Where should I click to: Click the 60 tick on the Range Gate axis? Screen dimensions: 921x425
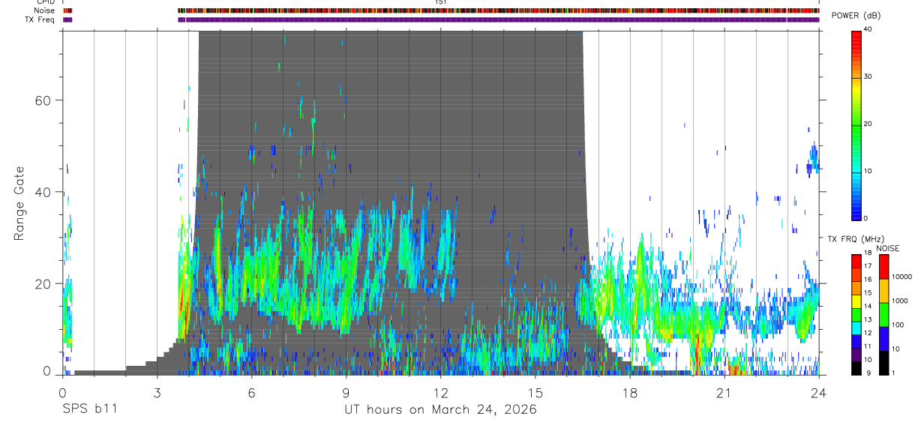tap(43, 100)
